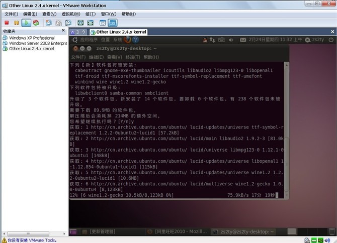Open the mail messaging indicator
The image size is (337, 243).
pos(243,40)
